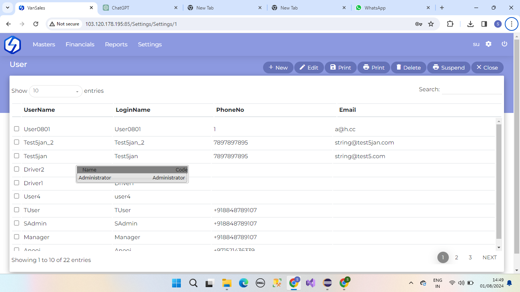Open the Financials menu

coord(80,44)
